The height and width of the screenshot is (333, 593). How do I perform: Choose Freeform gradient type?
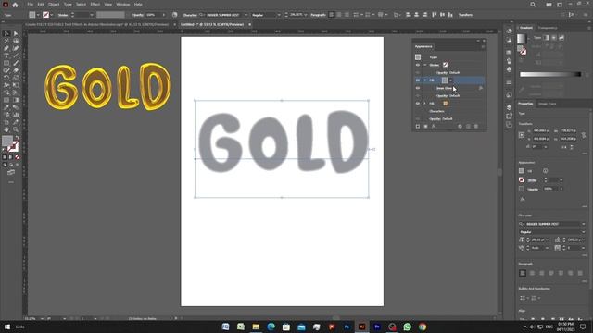561,38
